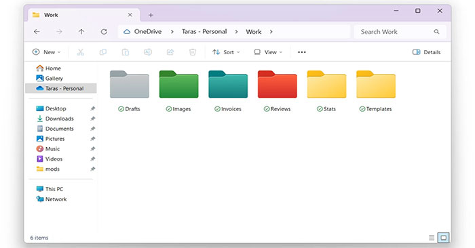Image resolution: width=475 pixels, height=248 pixels.
Task: Click the 6 items status text
Action: (39, 238)
